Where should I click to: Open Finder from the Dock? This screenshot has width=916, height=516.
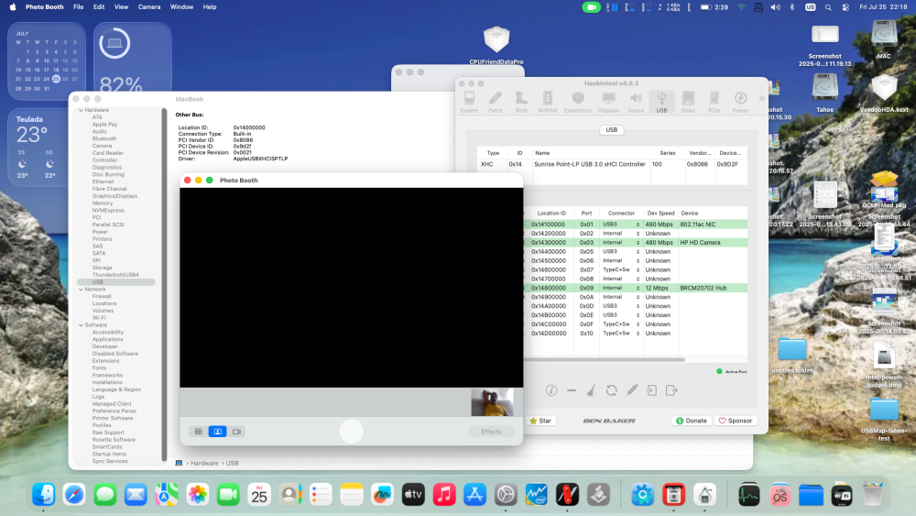coord(44,495)
